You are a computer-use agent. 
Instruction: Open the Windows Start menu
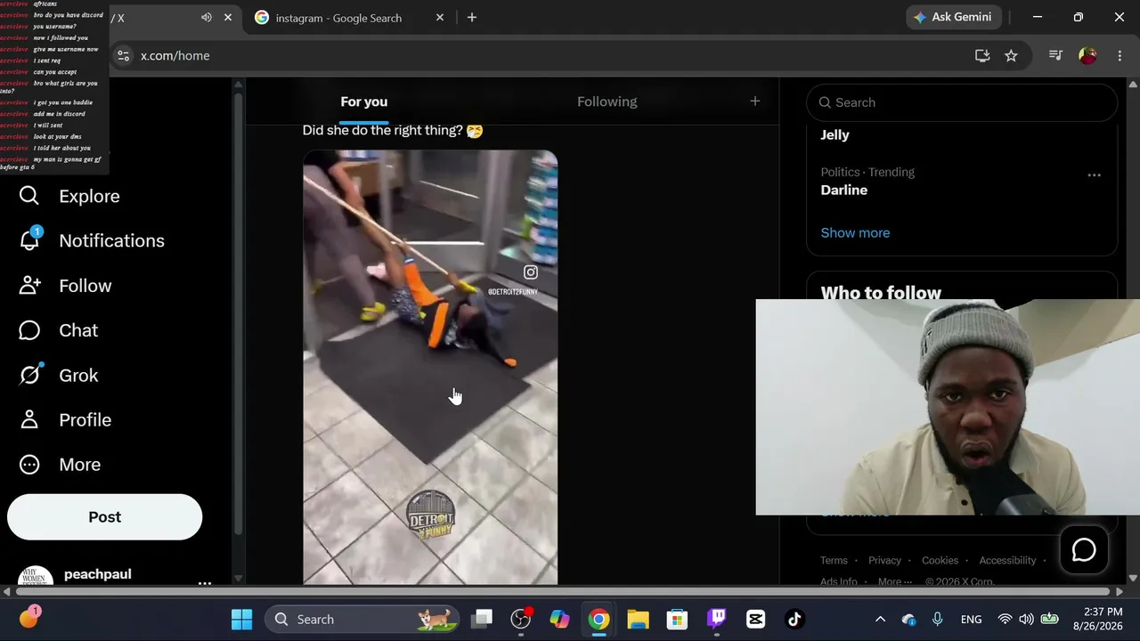tap(241, 619)
